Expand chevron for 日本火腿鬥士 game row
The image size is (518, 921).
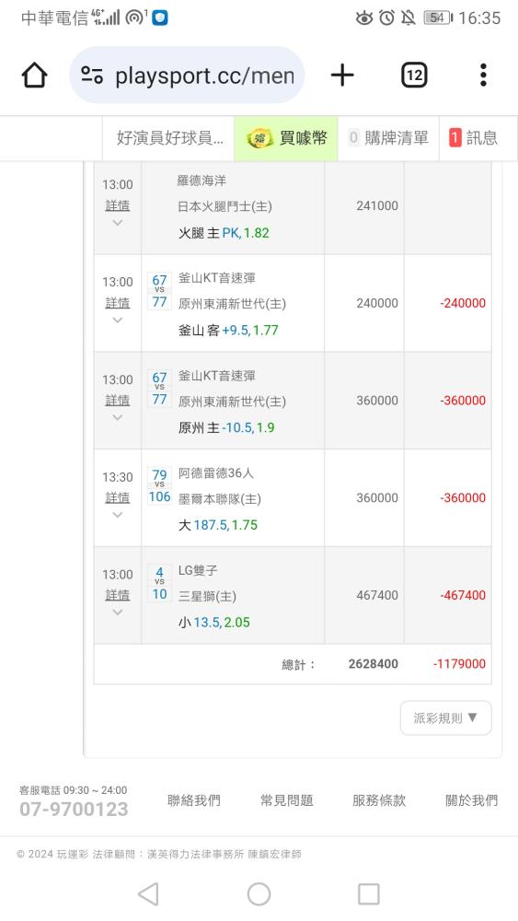tap(118, 223)
